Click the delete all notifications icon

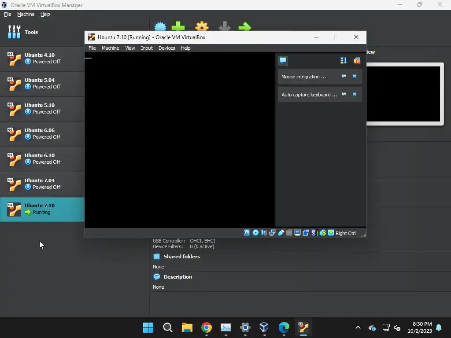[x=357, y=61]
